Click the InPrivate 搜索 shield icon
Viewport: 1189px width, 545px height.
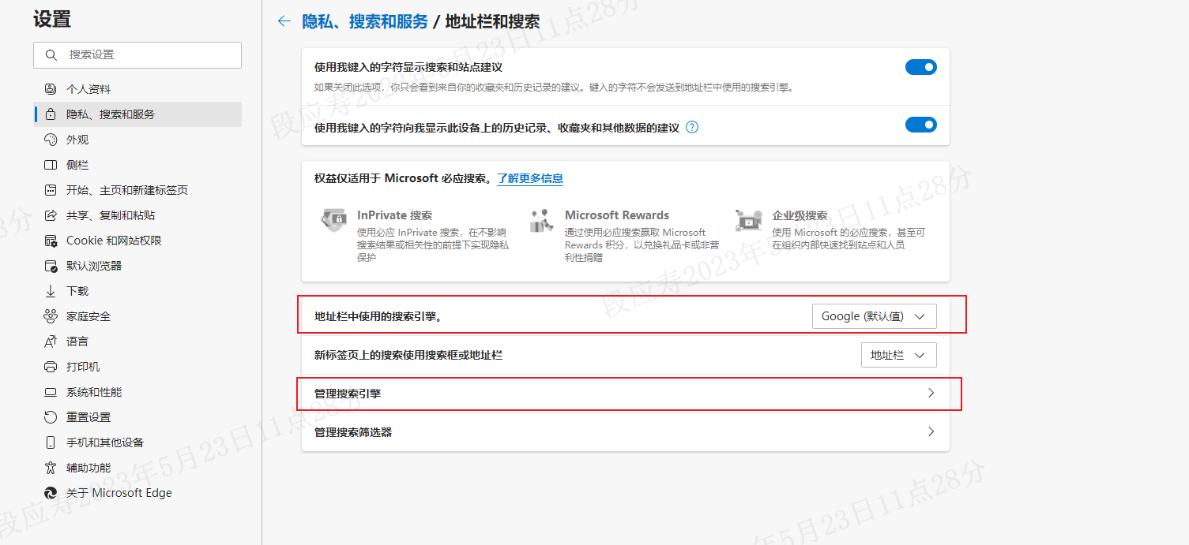tap(333, 219)
